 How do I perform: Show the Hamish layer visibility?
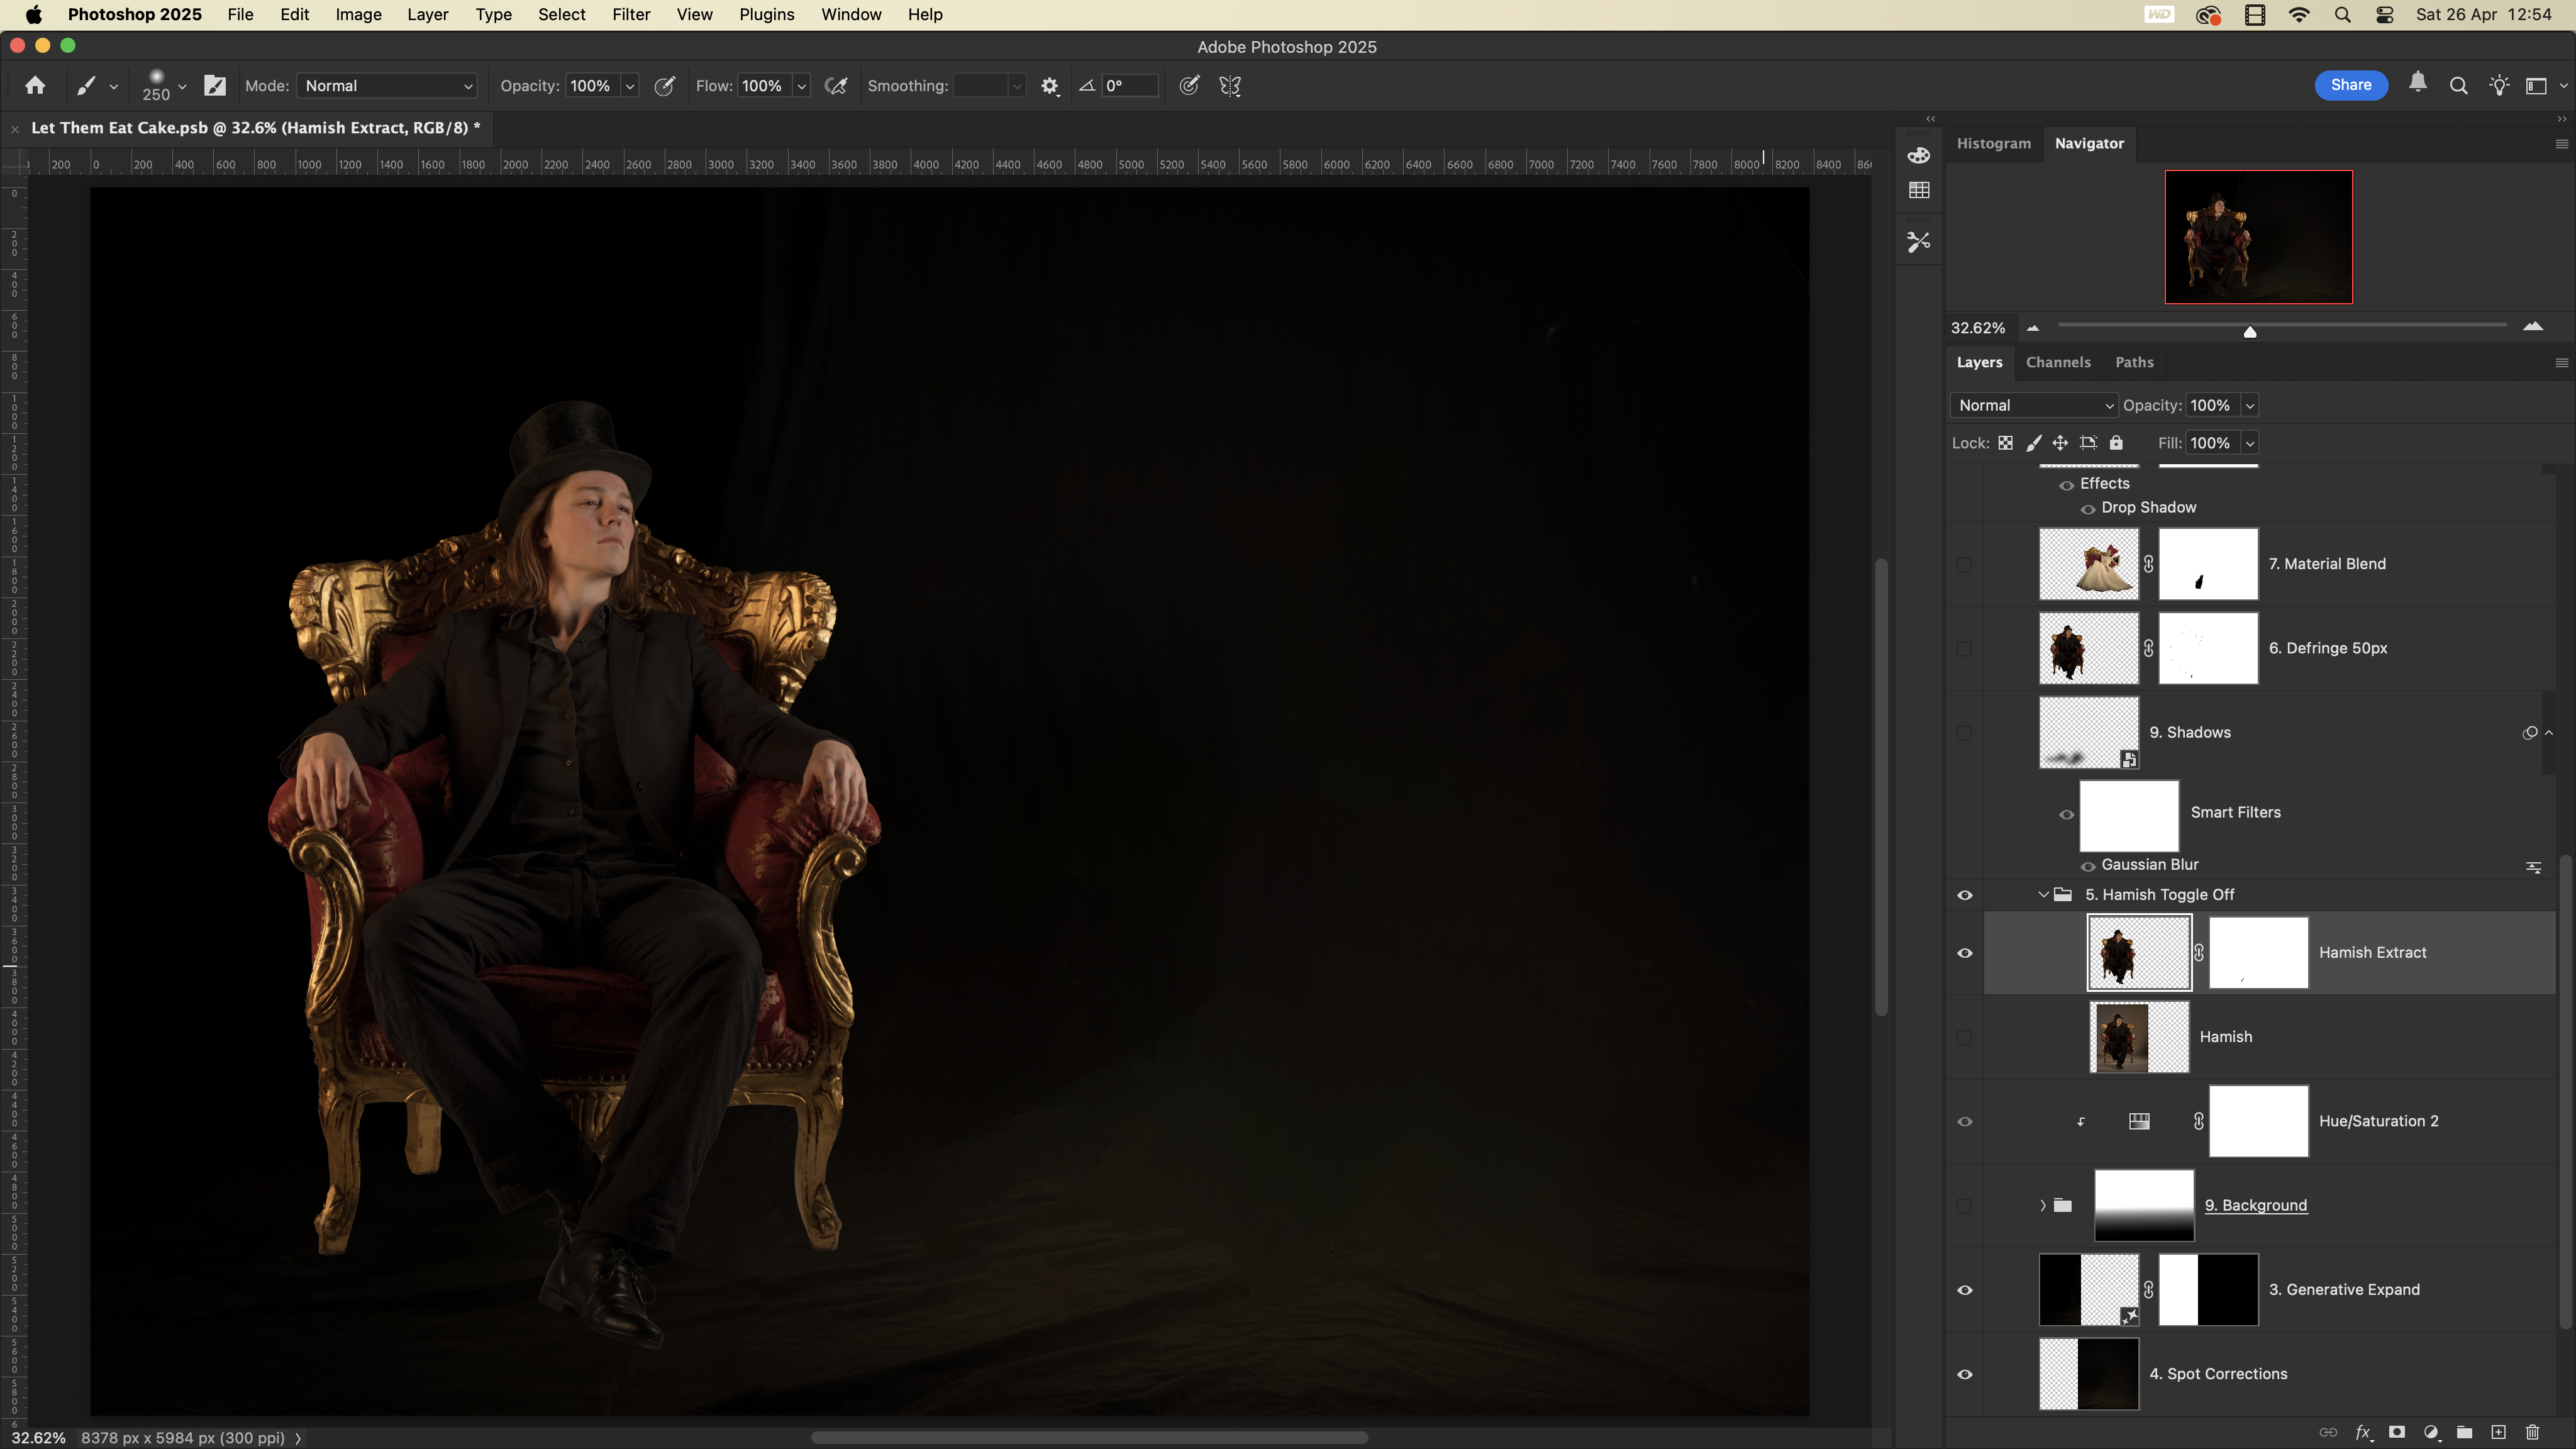pos(1964,1037)
